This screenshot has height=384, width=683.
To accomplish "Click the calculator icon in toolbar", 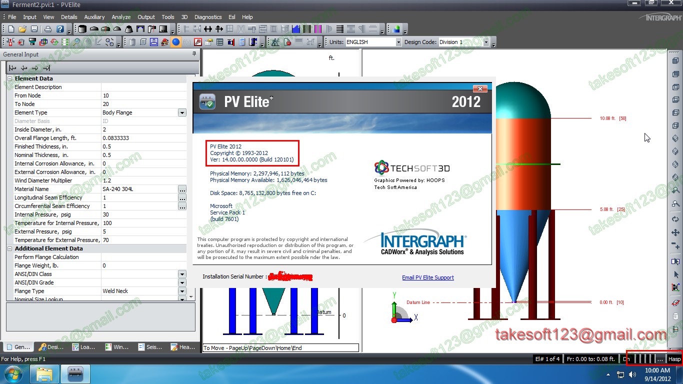I will pyautogui.click(x=241, y=42).
